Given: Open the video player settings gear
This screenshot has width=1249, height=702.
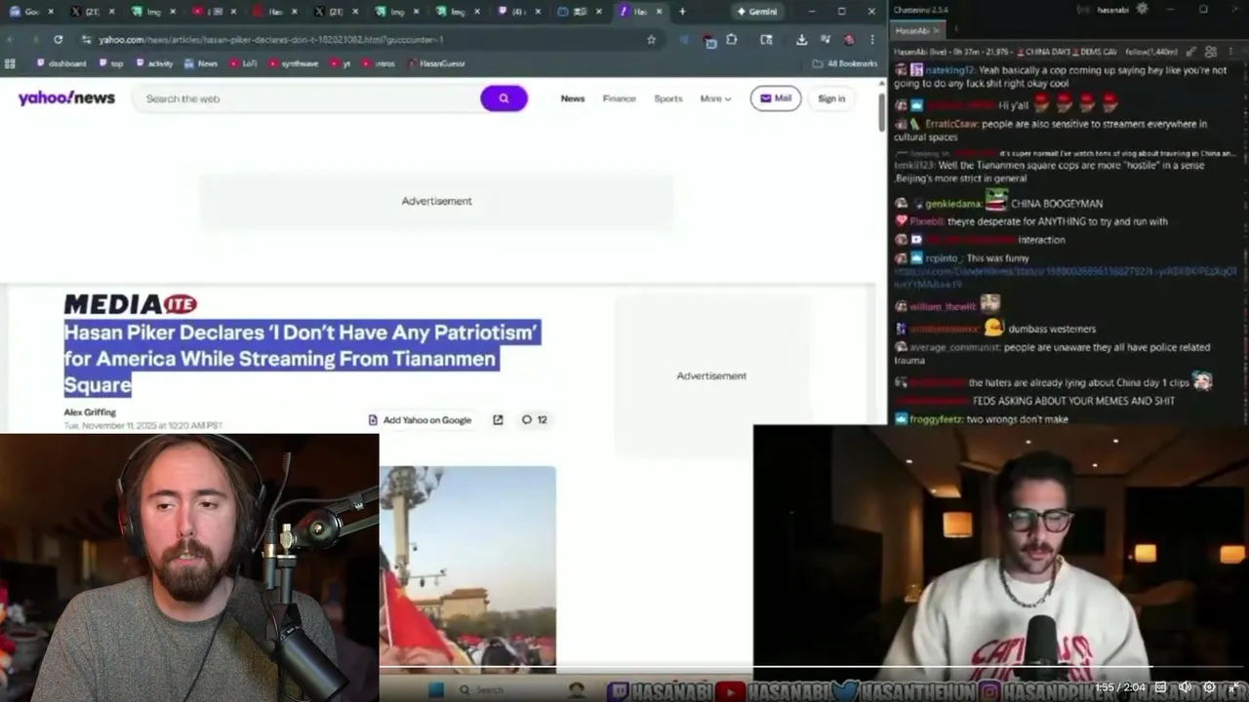Looking at the screenshot, I should coord(1209,687).
